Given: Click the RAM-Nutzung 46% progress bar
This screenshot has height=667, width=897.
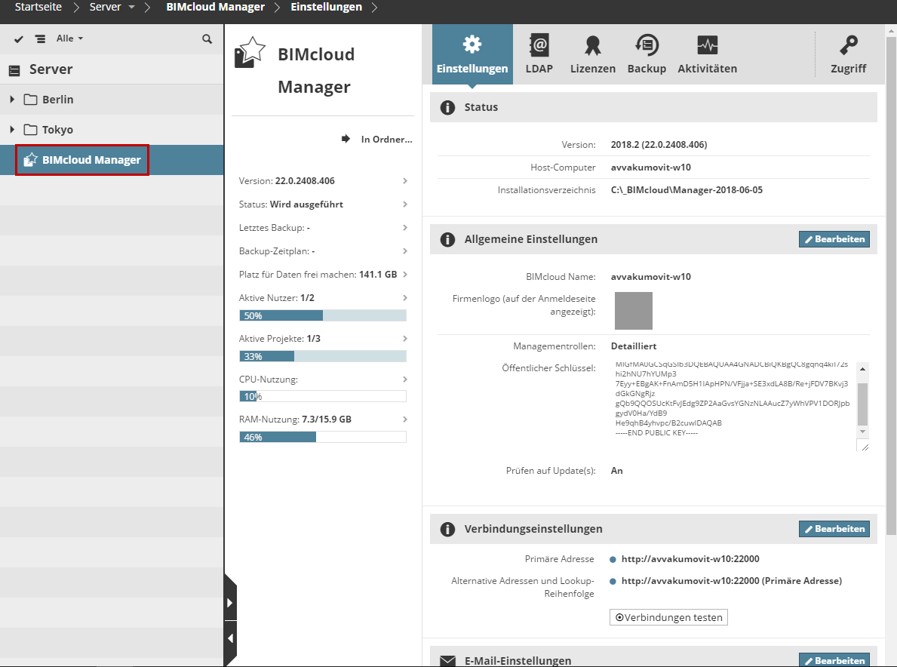Looking at the screenshot, I should pos(323,436).
